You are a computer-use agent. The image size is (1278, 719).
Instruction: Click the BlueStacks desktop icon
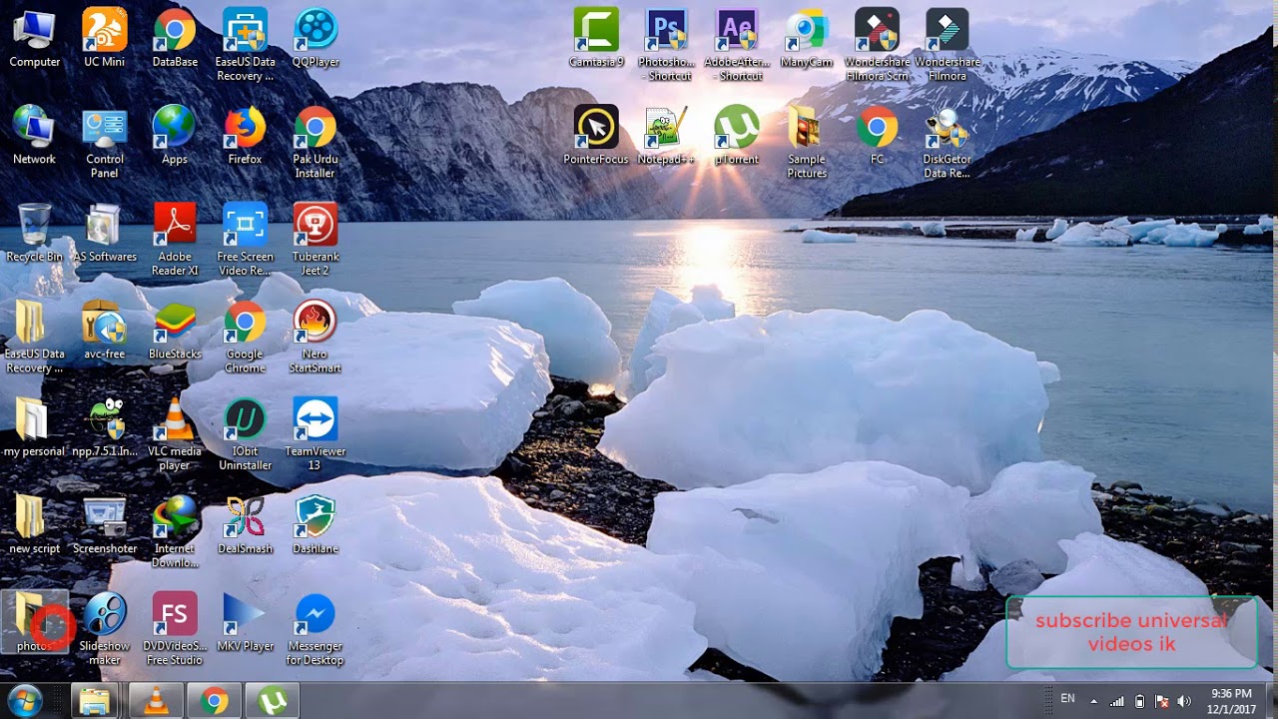[x=175, y=323]
